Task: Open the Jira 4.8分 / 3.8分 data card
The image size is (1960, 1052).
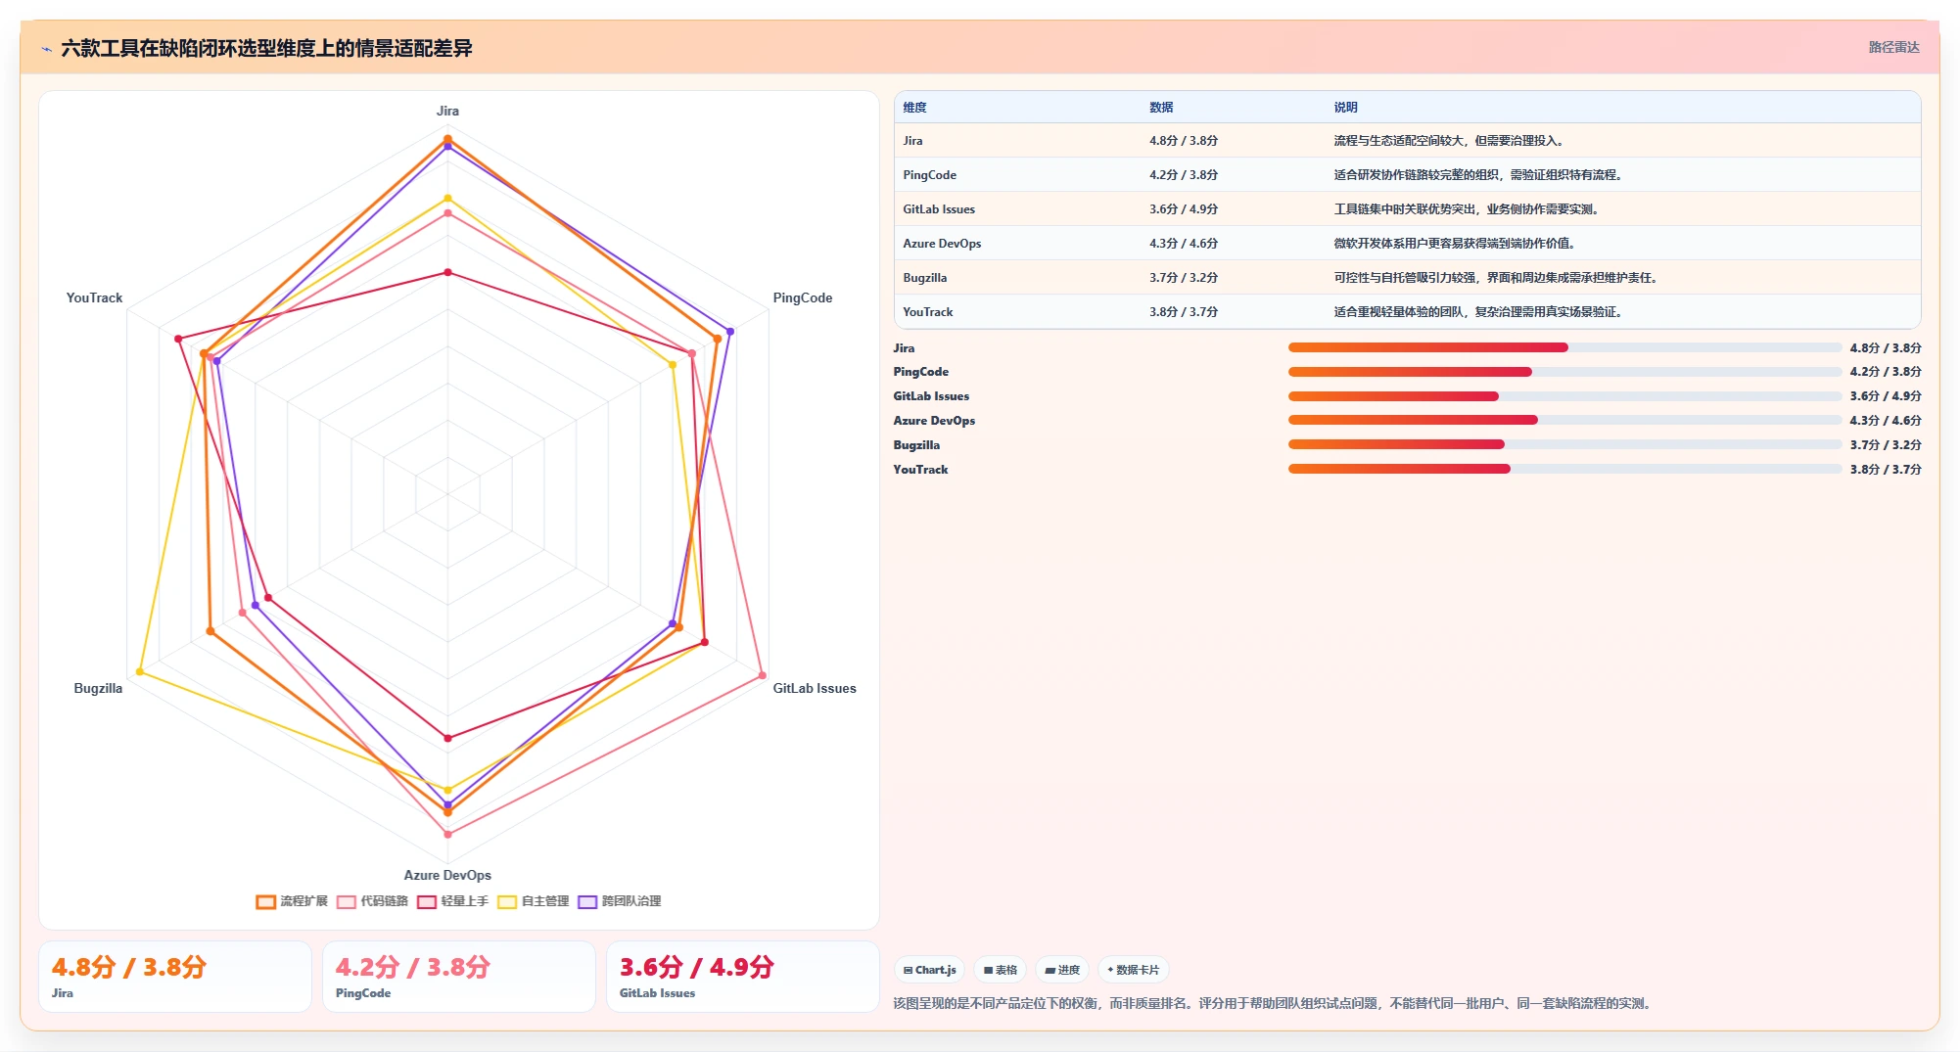Action: tap(175, 977)
